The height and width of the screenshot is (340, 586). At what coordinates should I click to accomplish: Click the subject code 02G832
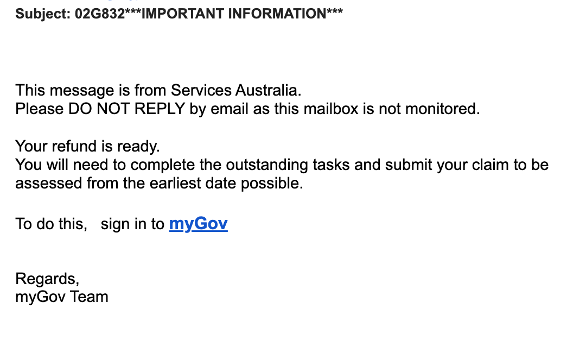(x=98, y=13)
